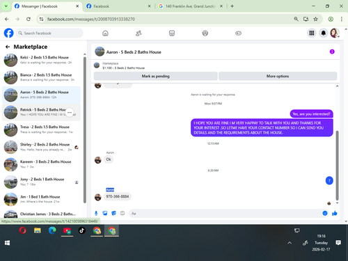The height and width of the screenshot is (261, 348).
Task: Open the Shirley 2 Beds 2 Baths conversation
Action: 41,147
